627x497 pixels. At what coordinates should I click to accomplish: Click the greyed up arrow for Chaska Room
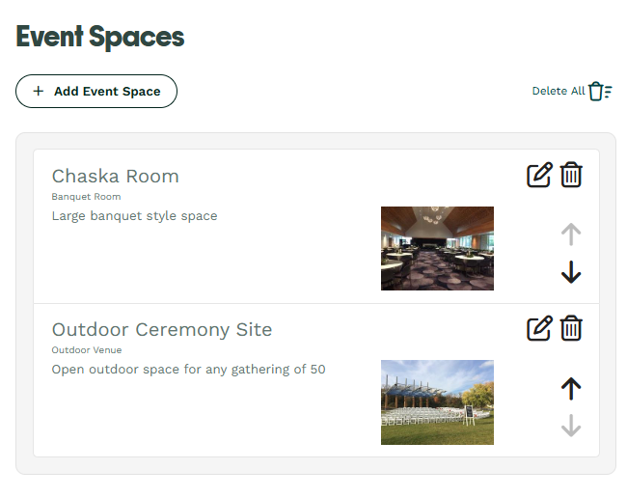[571, 235]
